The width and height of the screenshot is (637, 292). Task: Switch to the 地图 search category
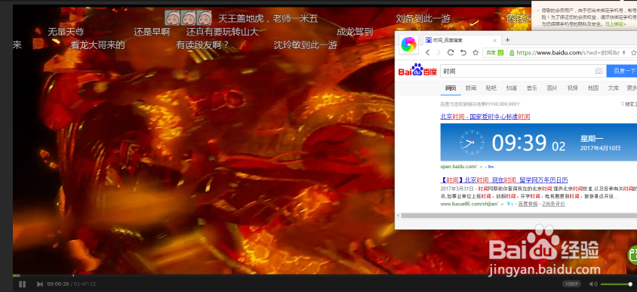point(593,88)
